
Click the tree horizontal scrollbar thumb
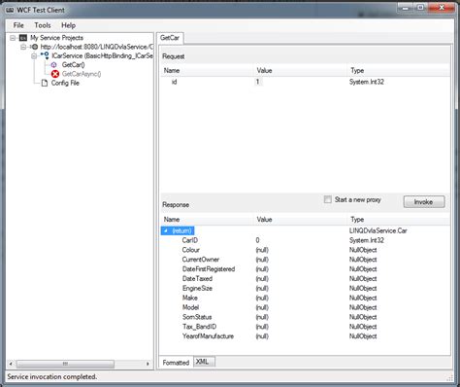65,364
